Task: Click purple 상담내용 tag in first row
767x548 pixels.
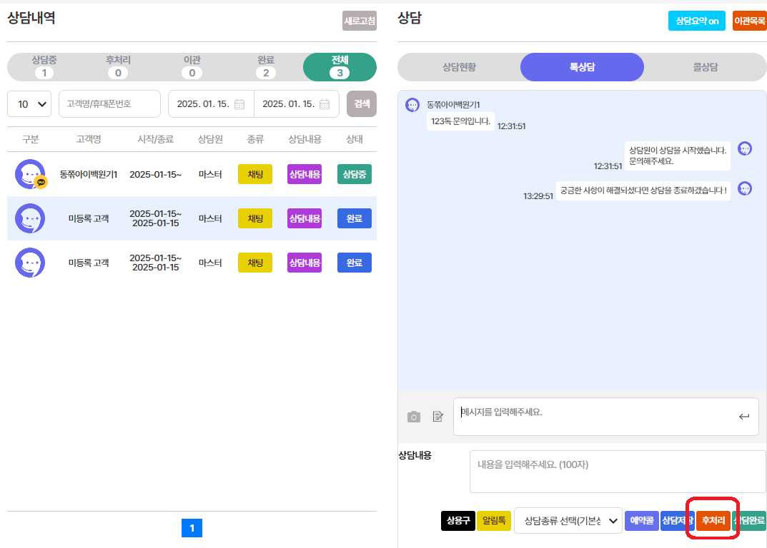Action: tap(305, 174)
